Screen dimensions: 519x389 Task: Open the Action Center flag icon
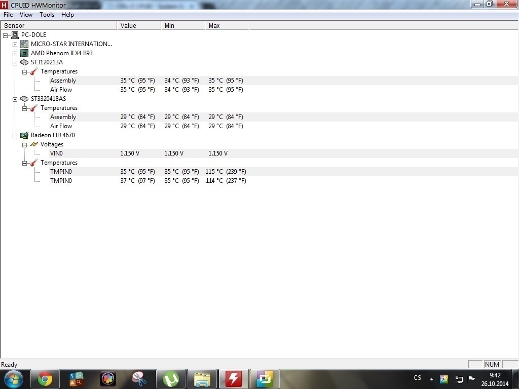(x=471, y=379)
